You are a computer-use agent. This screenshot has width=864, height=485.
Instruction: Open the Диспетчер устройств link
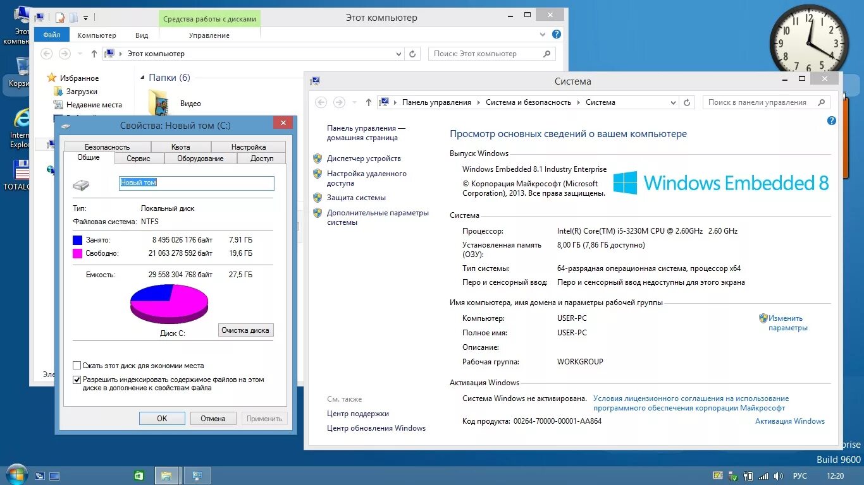(364, 159)
